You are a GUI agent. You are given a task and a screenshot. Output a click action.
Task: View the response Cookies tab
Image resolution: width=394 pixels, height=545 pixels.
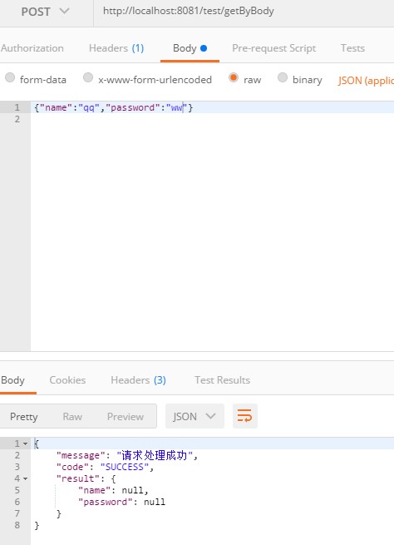click(67, 380)
